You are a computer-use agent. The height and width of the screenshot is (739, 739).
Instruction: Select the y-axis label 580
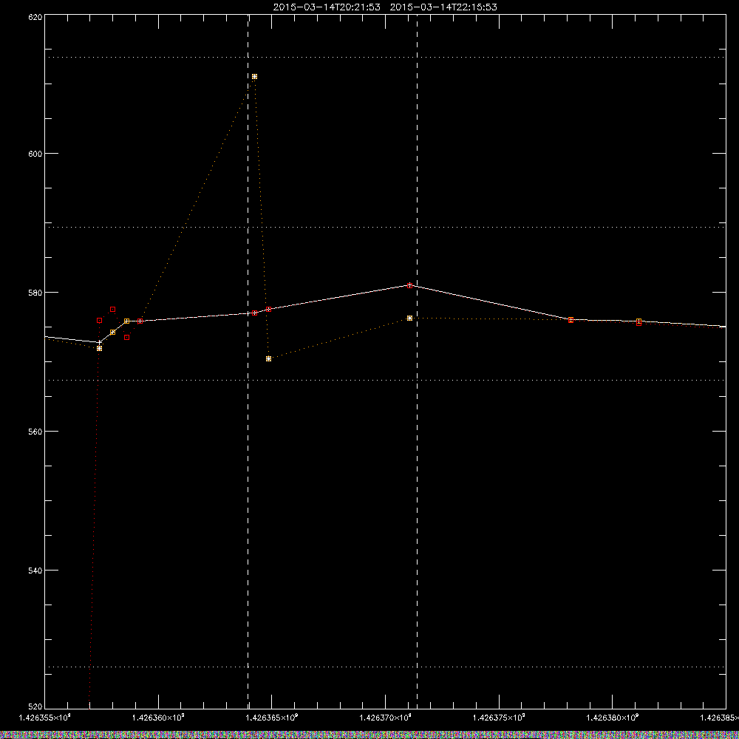click(x=35, y=292)
